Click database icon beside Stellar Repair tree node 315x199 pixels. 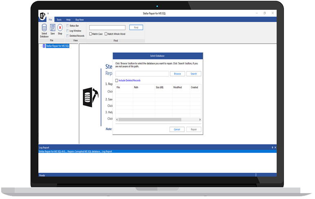tap(44, 46)
